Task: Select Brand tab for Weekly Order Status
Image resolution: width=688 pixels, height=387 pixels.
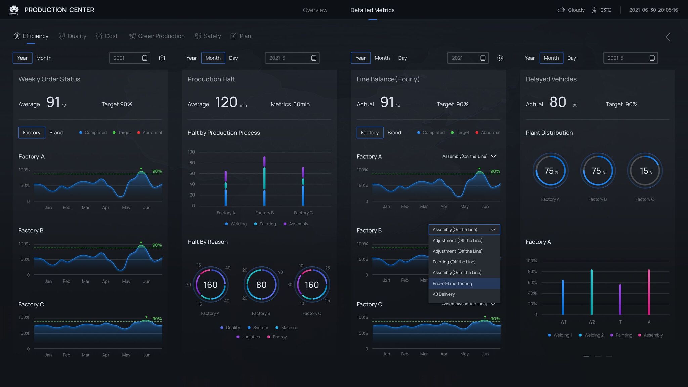Action: click(56, 132)
